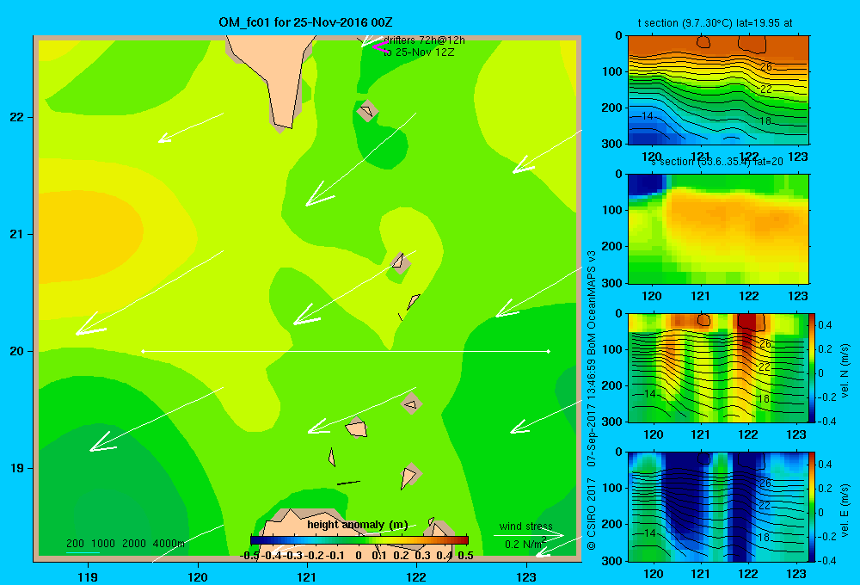The image size is (860, 585).
Task: Open the salinity section plot panel
Action: click(718, 229)
